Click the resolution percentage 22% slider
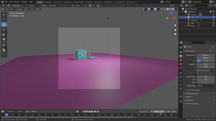Screen dimensions: 216x121 point(206,61)
